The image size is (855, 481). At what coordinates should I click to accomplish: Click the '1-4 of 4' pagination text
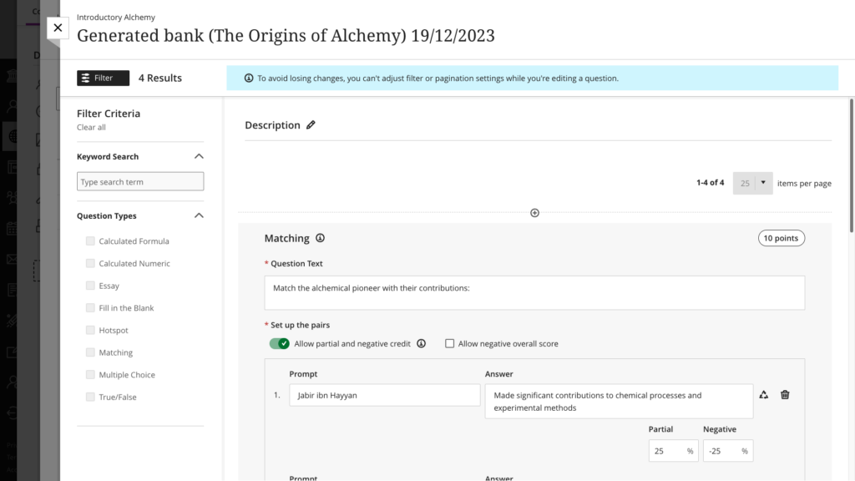pos(710,183)
